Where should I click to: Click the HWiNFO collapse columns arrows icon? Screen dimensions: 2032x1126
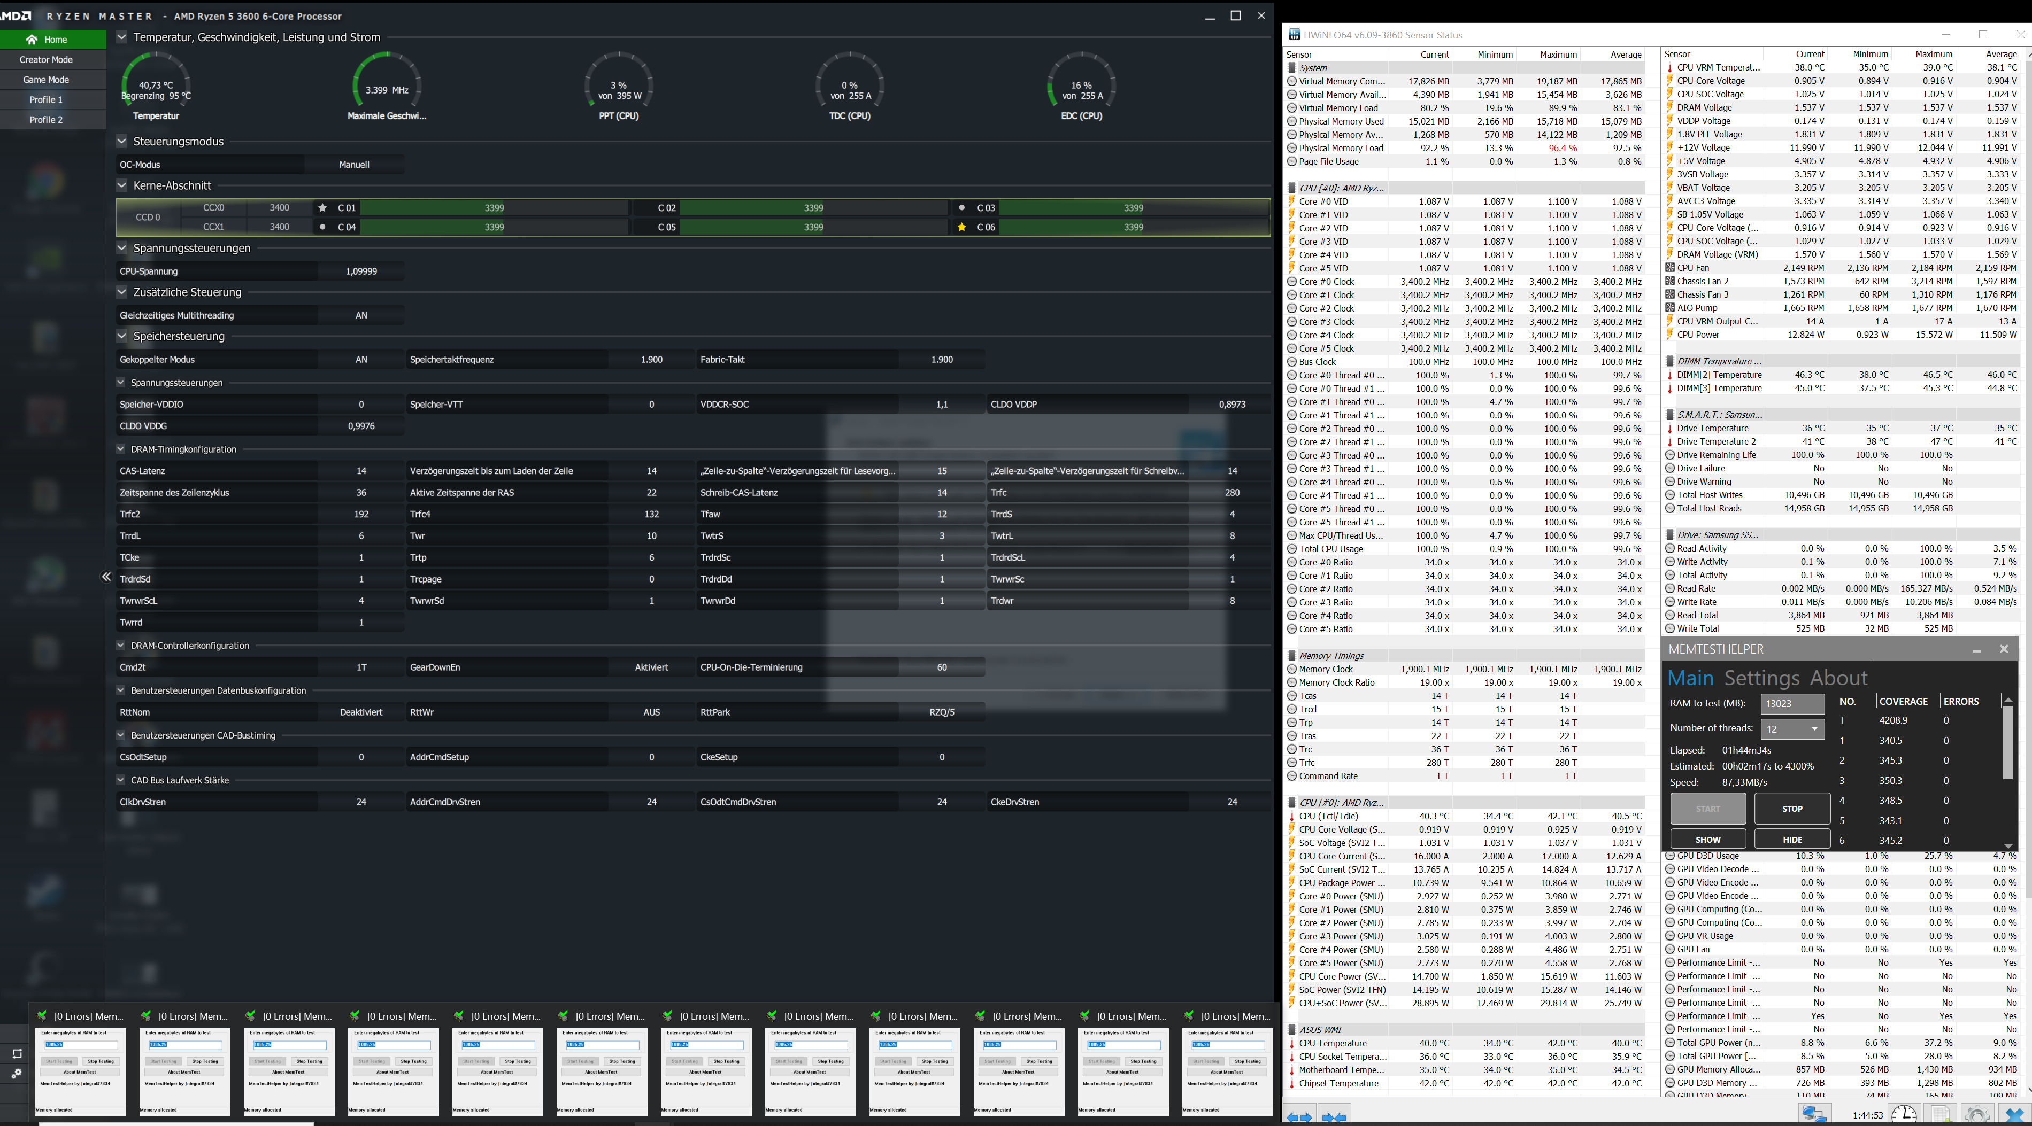pos(1334,1116)
